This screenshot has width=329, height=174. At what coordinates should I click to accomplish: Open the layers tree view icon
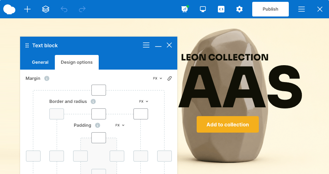pyautogui.click(x=46, y=9)
